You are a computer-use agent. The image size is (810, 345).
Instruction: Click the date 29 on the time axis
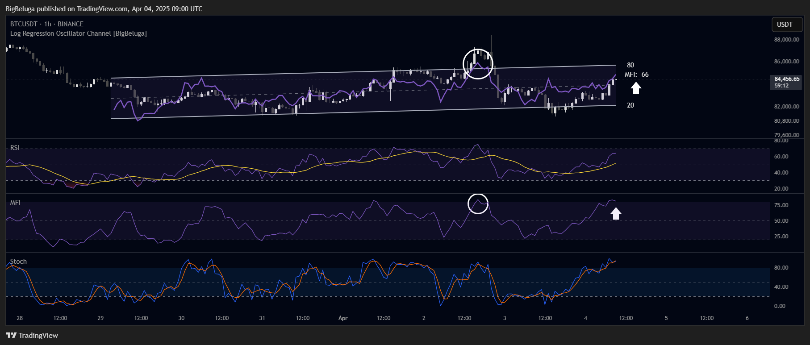click(x=100, y=318)
